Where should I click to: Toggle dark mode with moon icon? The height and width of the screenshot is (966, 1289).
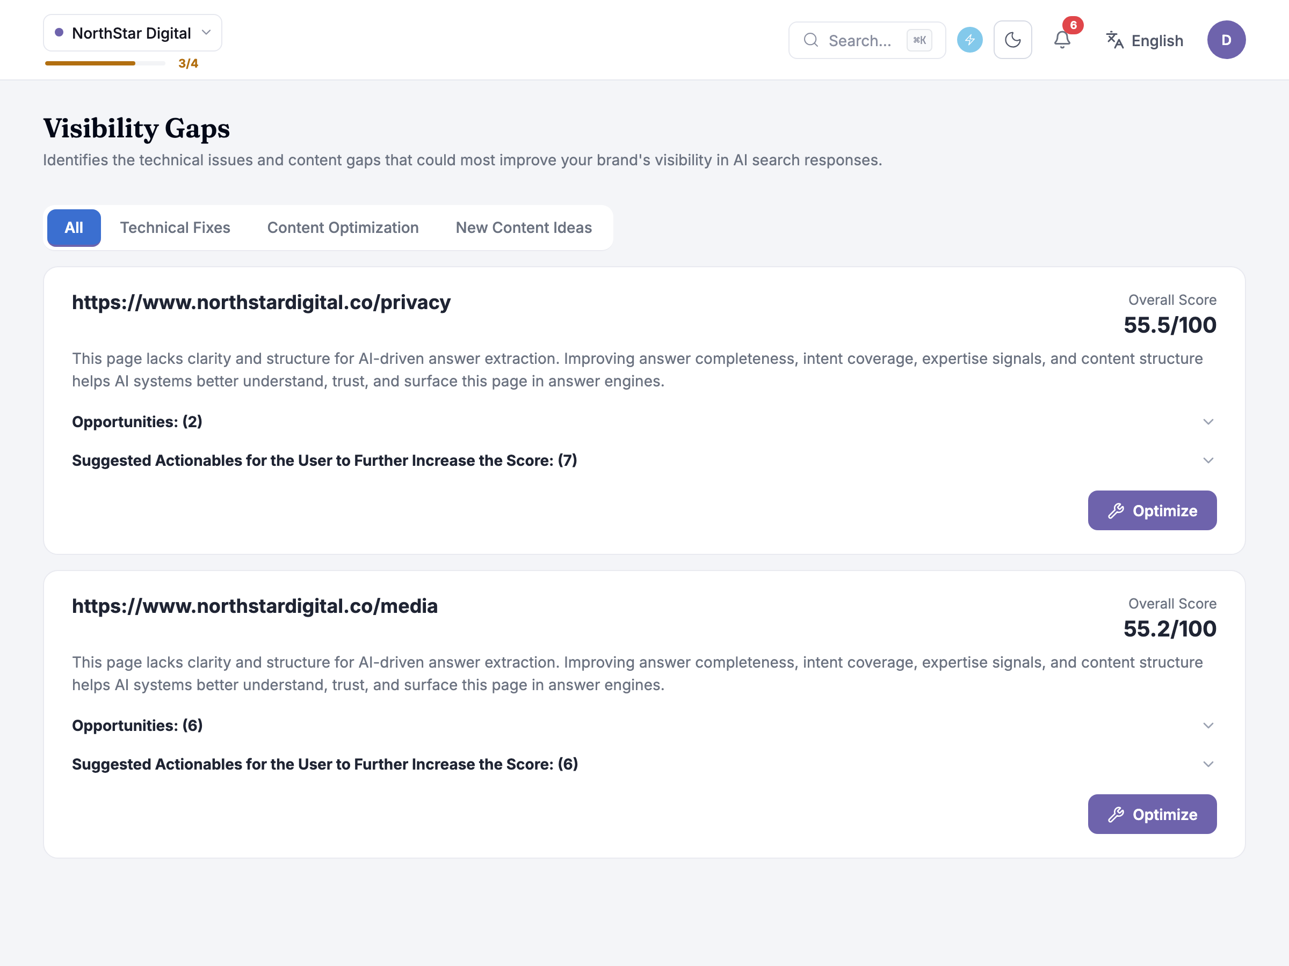(x=1013, y=40)
